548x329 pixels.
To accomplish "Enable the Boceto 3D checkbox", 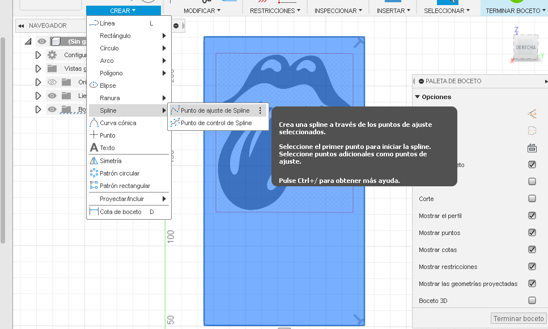I will (532, 301).
